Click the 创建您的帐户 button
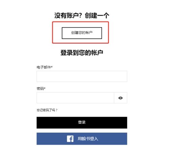This screenshot has height=168, width=187. coord(82,33)
